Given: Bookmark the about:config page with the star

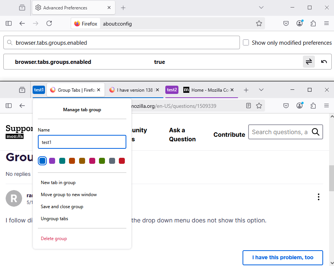Looking at the screenshot, I should coord(259,23).
